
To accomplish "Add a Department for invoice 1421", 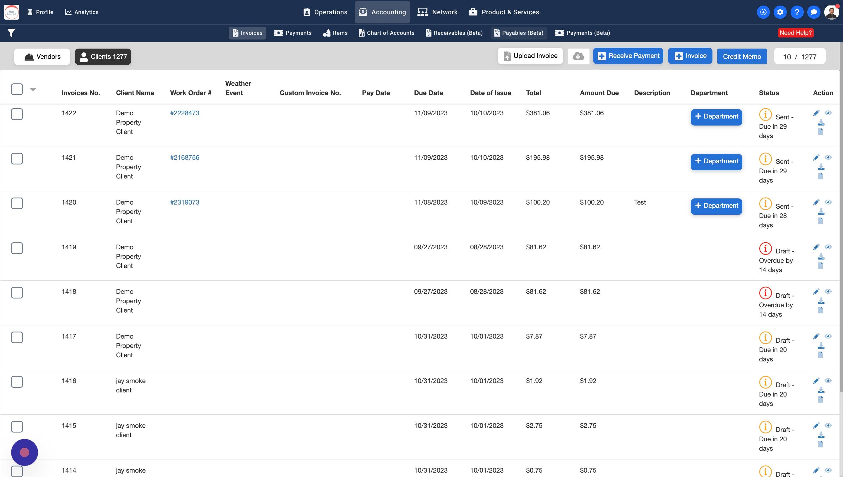I will [716, 162].
